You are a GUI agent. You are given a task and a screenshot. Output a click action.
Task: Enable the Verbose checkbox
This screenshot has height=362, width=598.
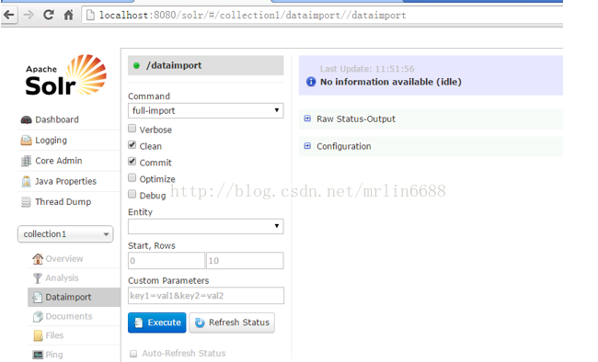click(132, 129)
